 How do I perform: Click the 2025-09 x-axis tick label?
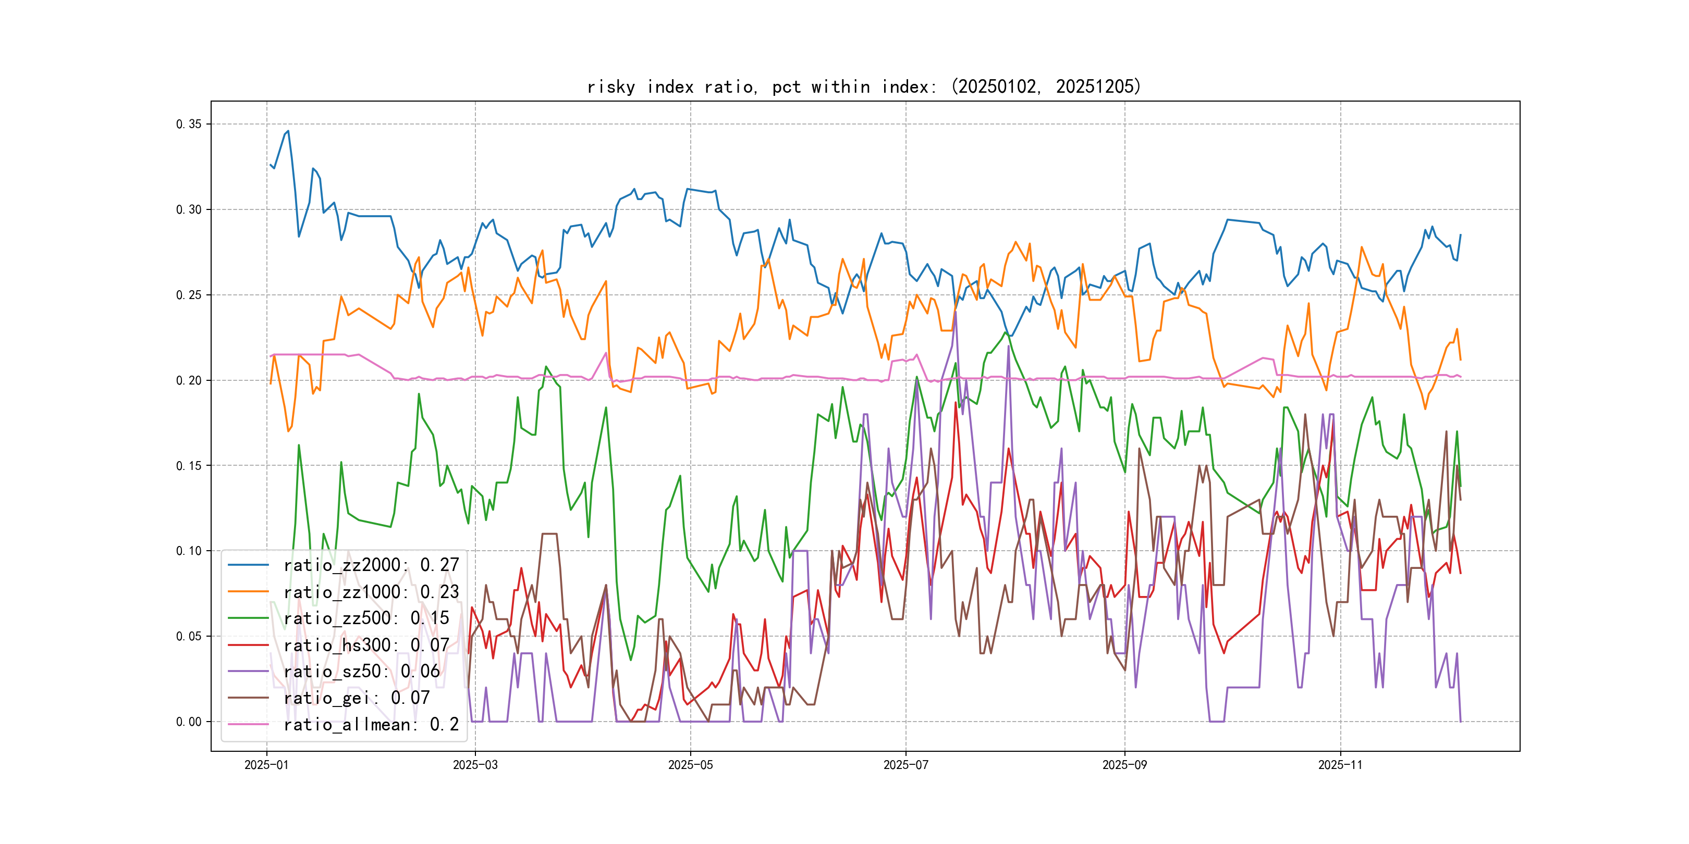pyautogui.click(x=1124, y=765)
